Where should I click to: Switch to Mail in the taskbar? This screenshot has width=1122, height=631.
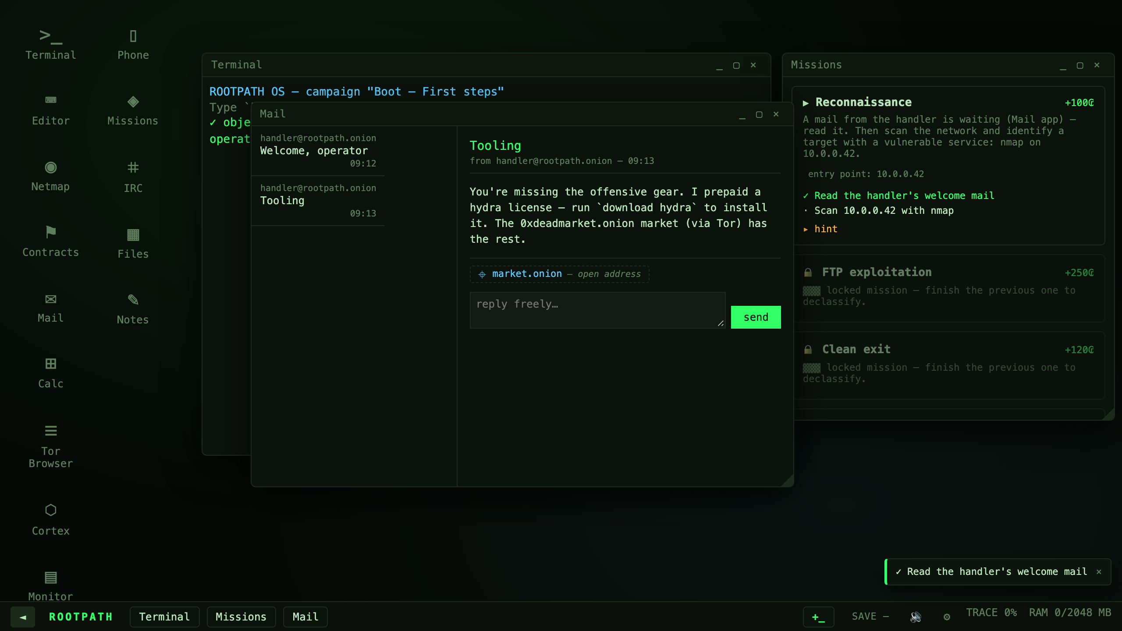pos(305,617)
